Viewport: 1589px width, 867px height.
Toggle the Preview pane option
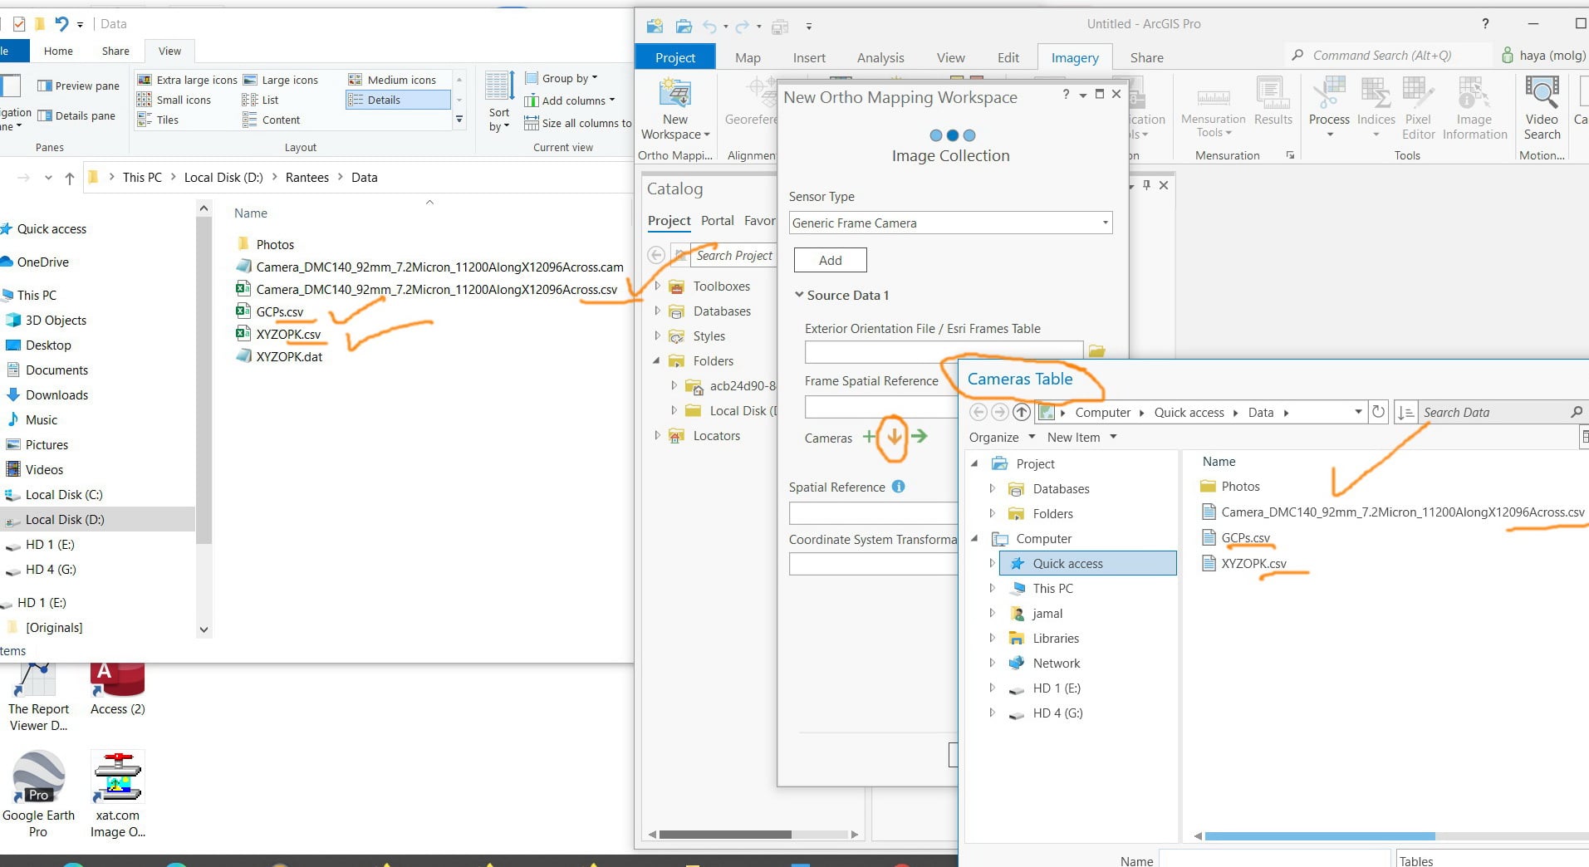[x=79, y=86]
